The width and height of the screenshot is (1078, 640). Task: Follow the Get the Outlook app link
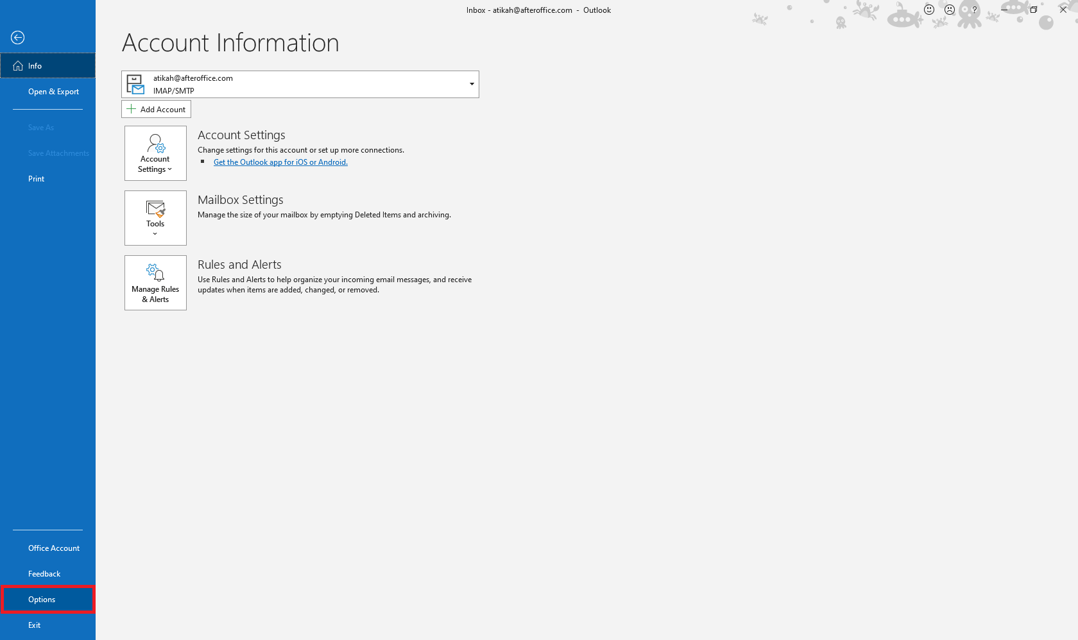coord(280,162)
